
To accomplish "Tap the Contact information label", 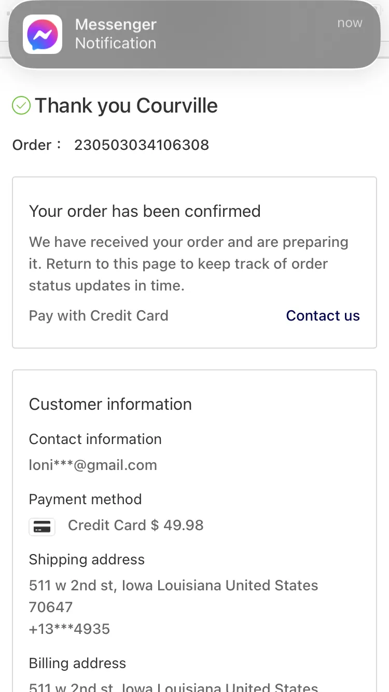I will pyautogui.click(x=95, y=439).
